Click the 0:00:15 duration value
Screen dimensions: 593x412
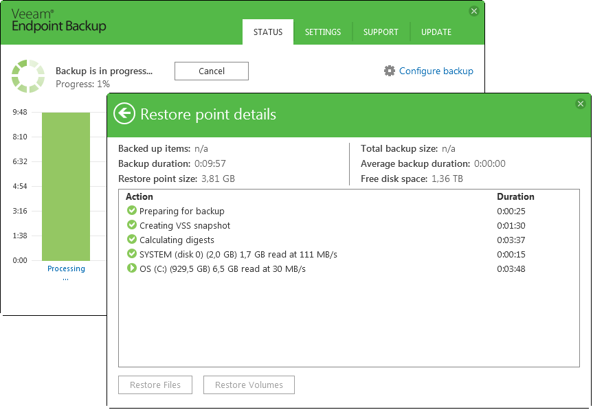point(511,254)
